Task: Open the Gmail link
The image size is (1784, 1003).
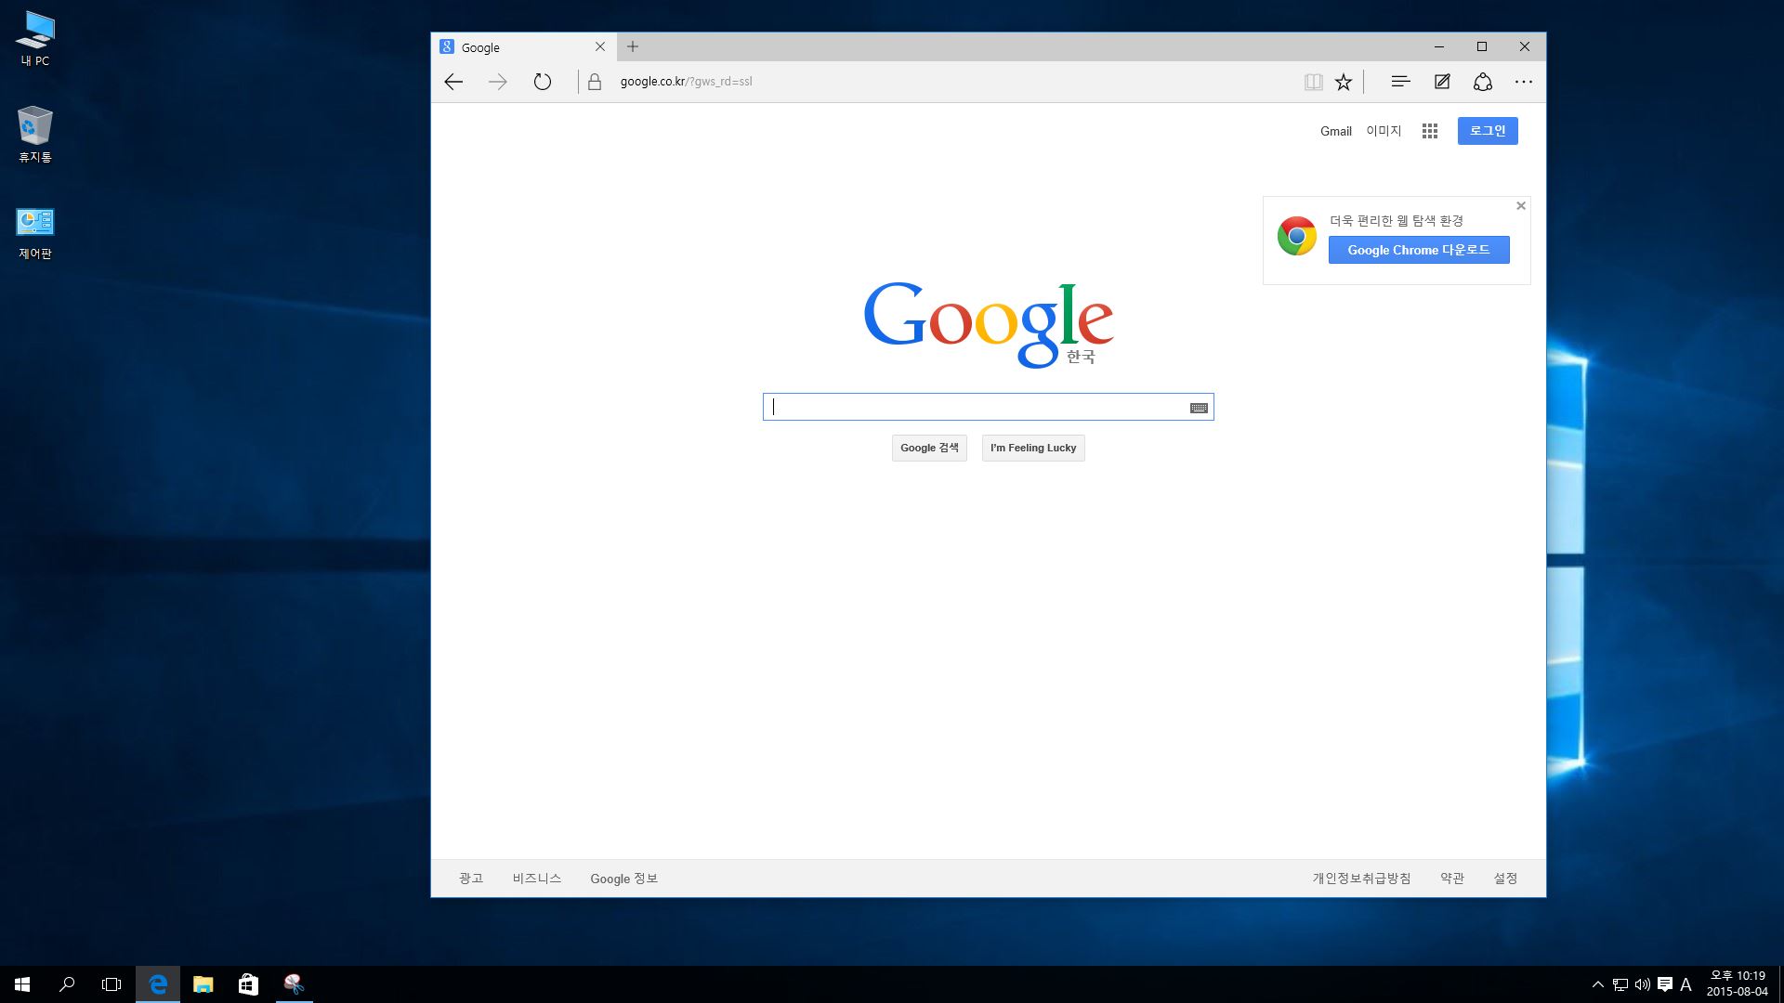Action: pos(1336,131)
